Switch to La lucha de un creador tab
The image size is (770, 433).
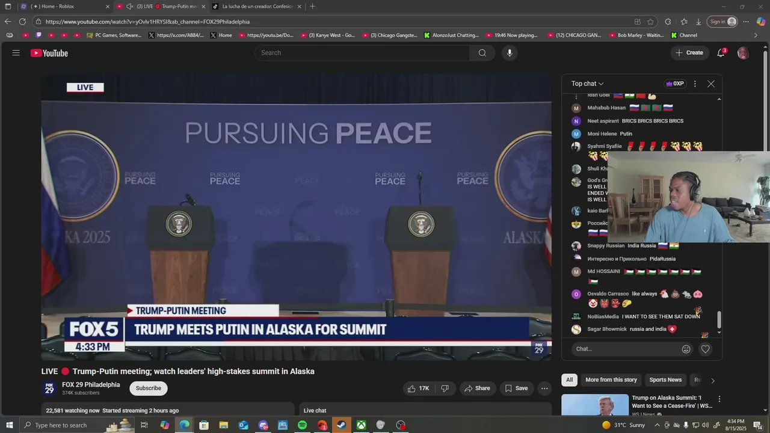pos(257,7)
